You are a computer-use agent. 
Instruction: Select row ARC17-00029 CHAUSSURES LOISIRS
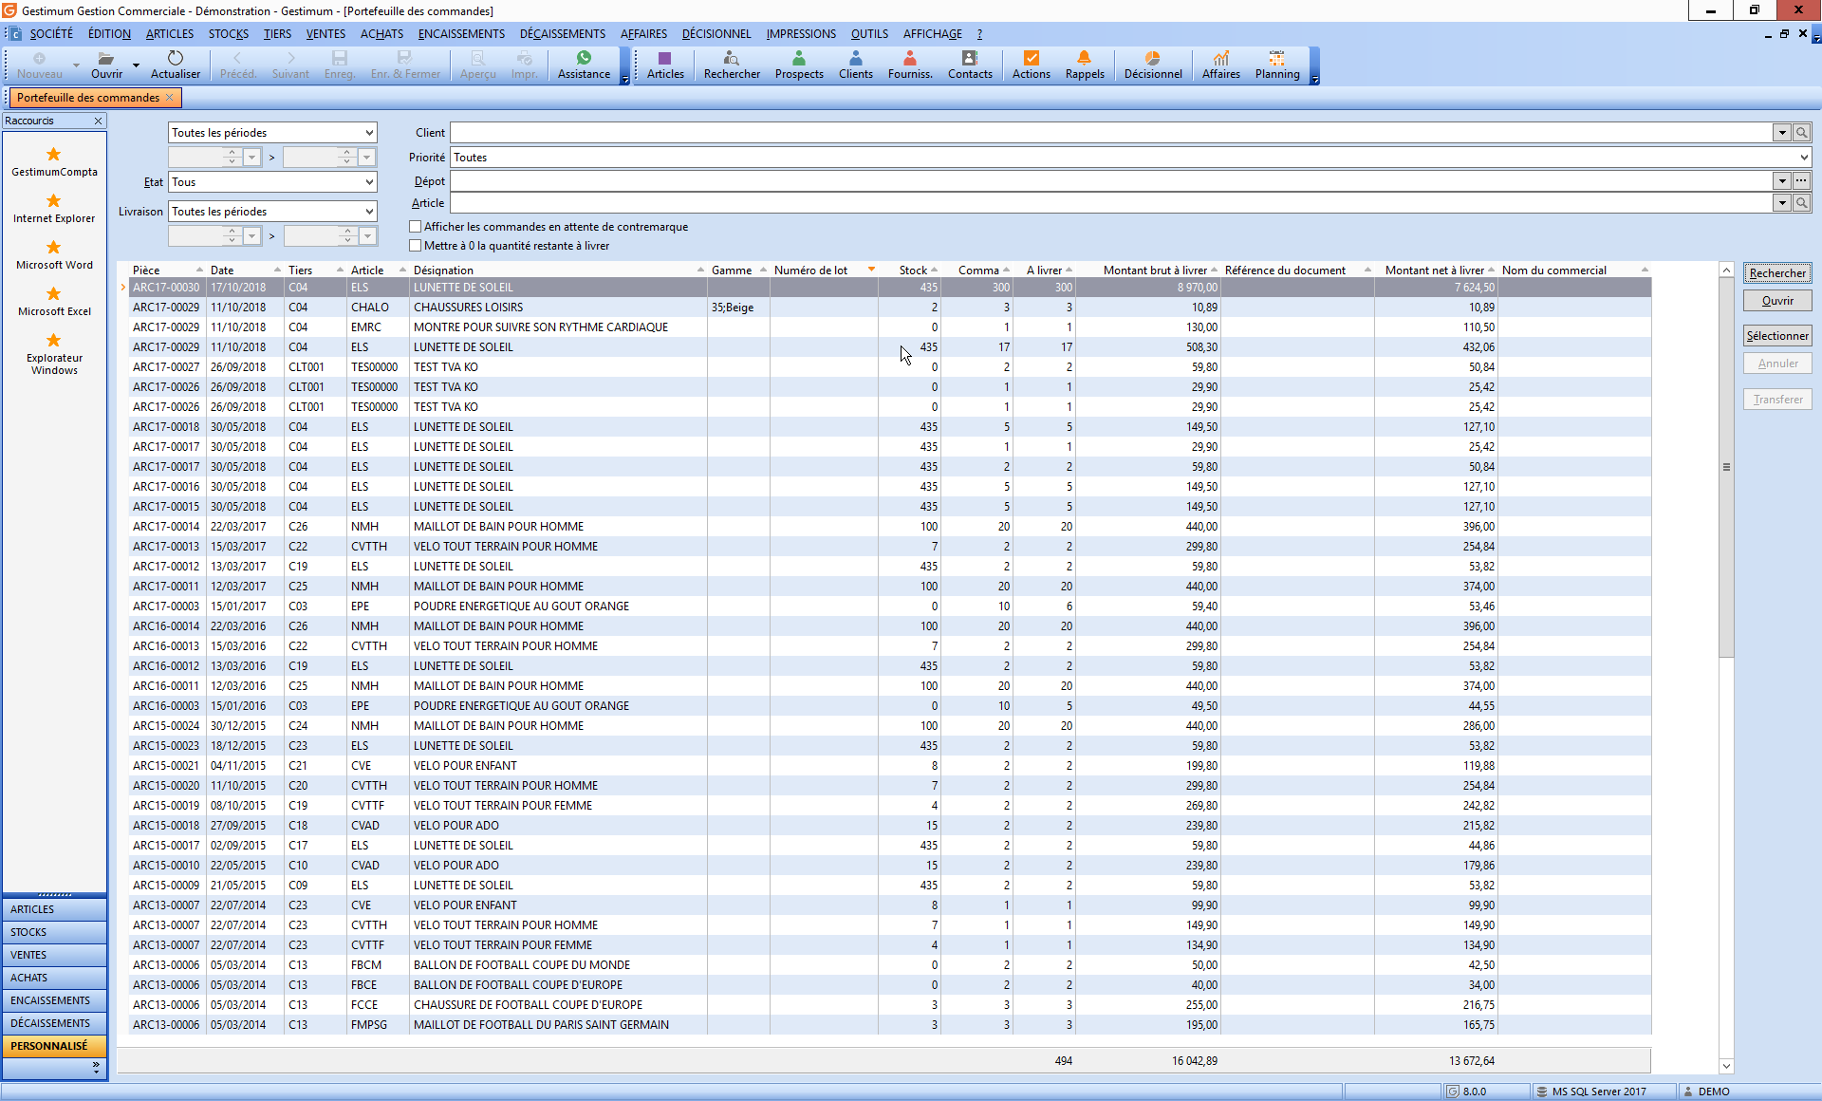(x=890, y=308)
